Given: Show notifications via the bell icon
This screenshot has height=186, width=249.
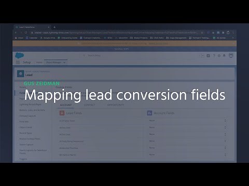Looking at the screenshot, I should pos(224,55).
